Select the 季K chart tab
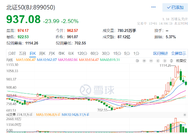 pyautogui.click(x=61, y=54)
